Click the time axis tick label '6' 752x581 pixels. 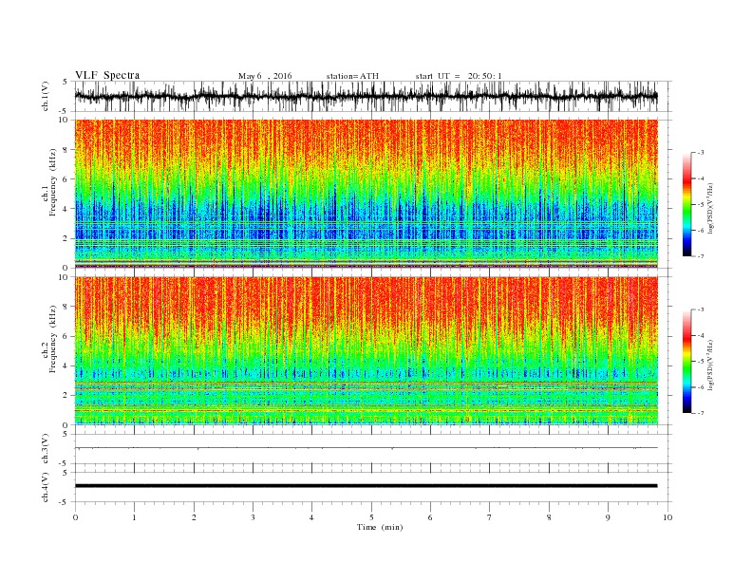point(430,517)
